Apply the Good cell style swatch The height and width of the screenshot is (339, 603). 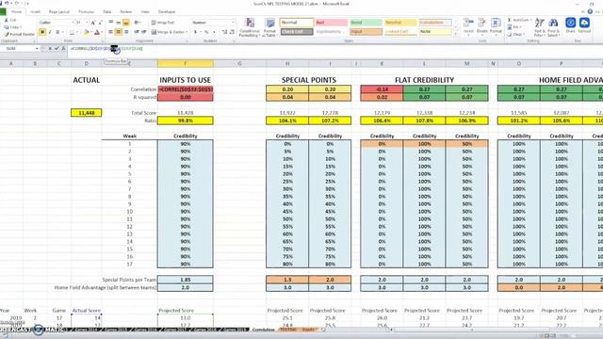pyautogui.click(x=366, y=23)
